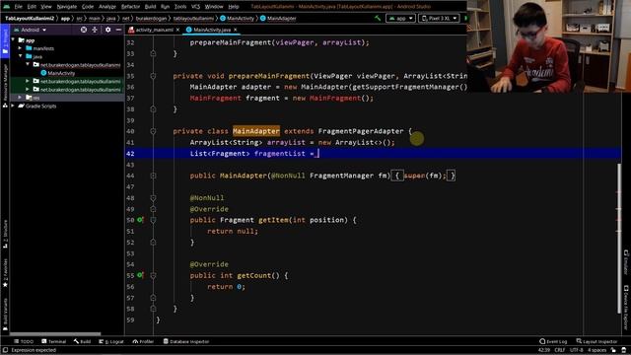The image size is (631, 355).
Task: Open the Logcat tool window
Action: click(111, 341)
